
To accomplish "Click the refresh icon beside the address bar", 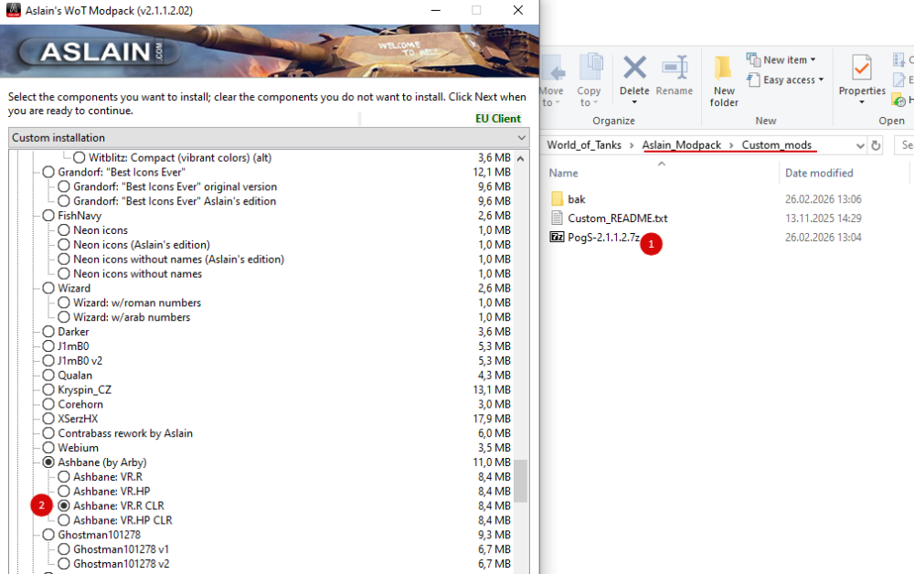I will point(876,145).
